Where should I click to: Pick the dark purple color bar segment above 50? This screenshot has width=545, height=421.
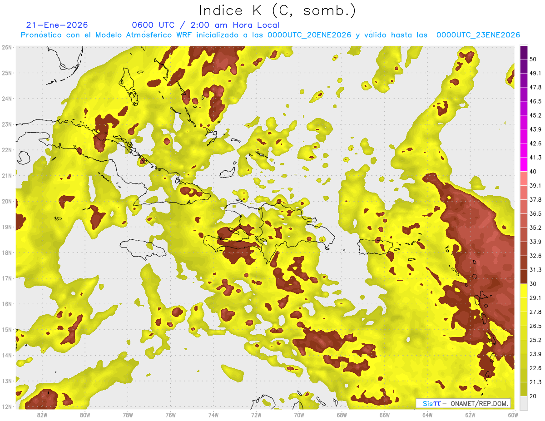pos(524,52)
